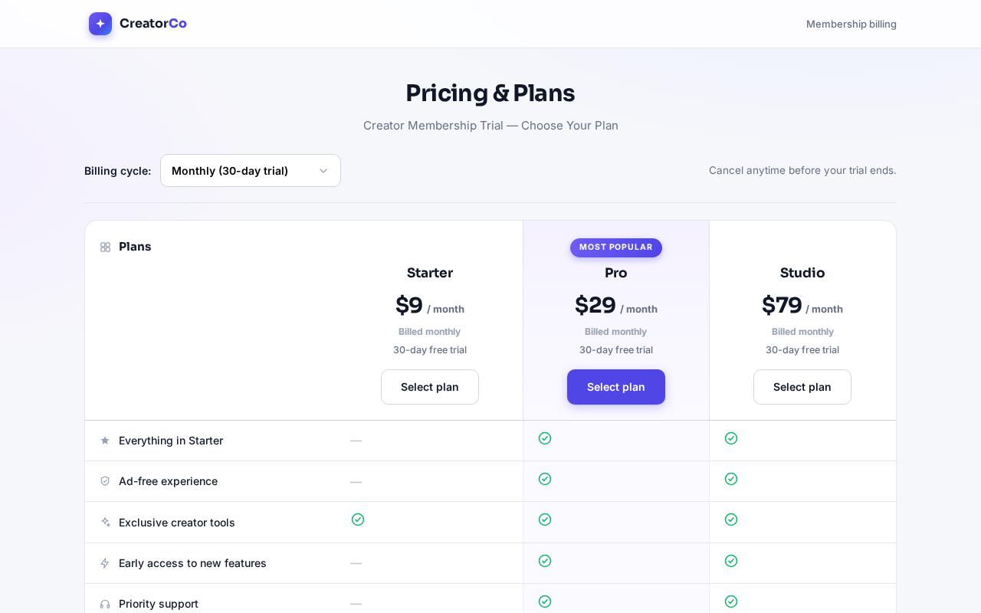Select plan for Studio tier

(802, 387)
